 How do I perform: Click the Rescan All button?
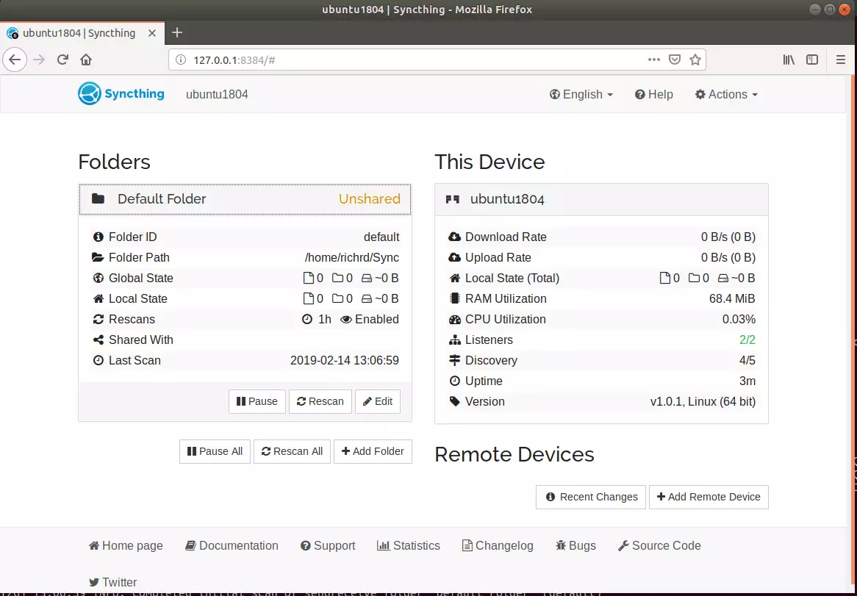(292, 451)
